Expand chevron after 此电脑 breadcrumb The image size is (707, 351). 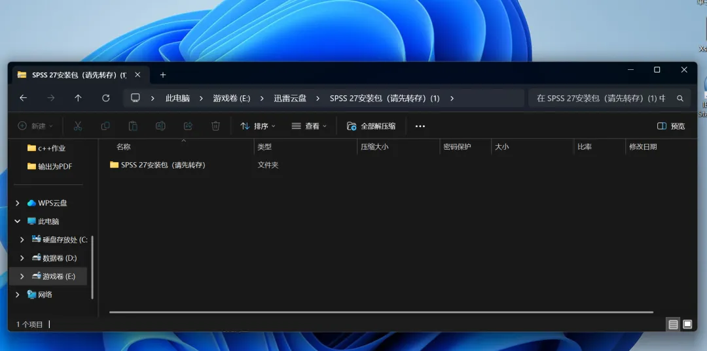point(201,98)
